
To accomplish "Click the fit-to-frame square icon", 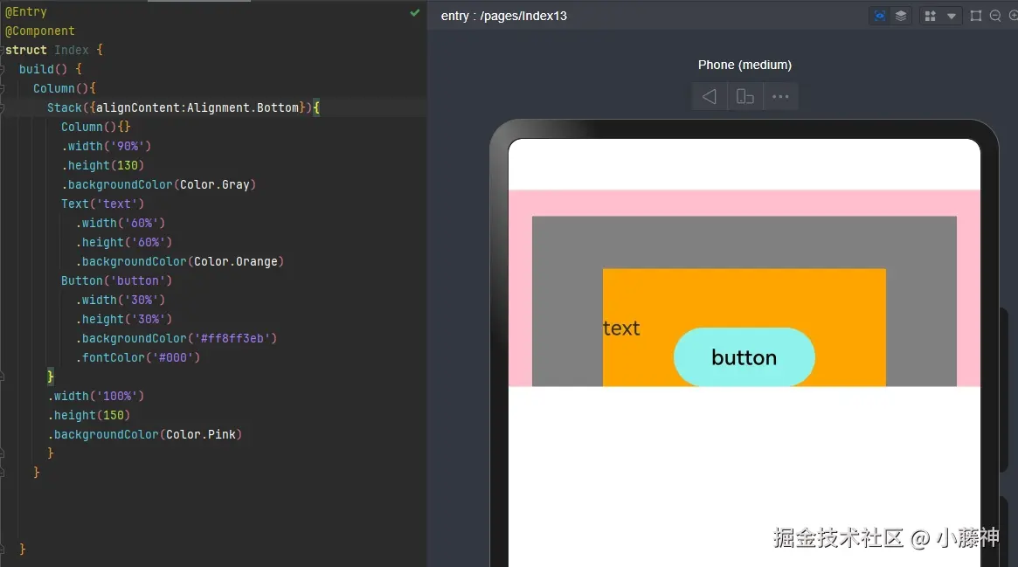I will (x=975, y=17).
